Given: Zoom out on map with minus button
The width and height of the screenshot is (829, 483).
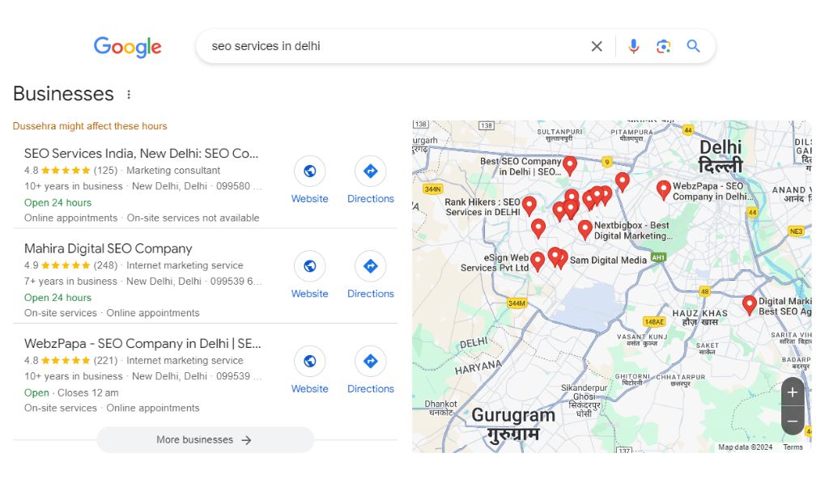Looking at the screenshot, I should [x=792, y=422].
